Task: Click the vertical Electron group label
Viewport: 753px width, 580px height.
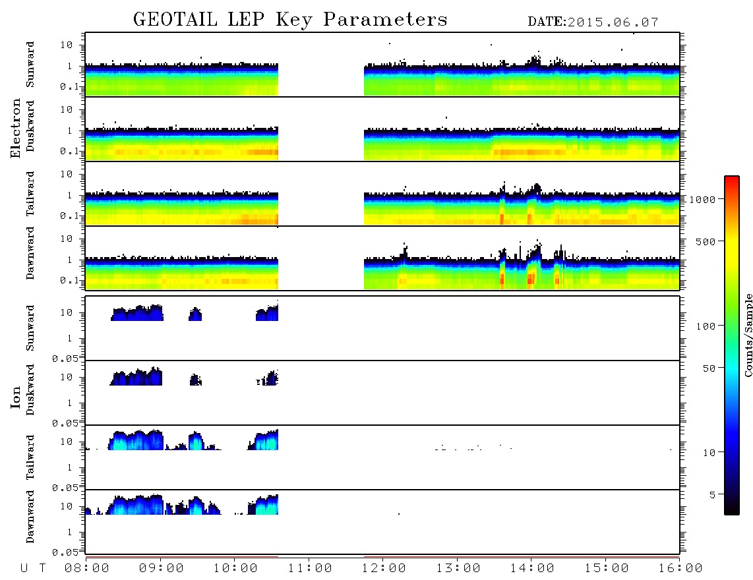Action: 16,129
